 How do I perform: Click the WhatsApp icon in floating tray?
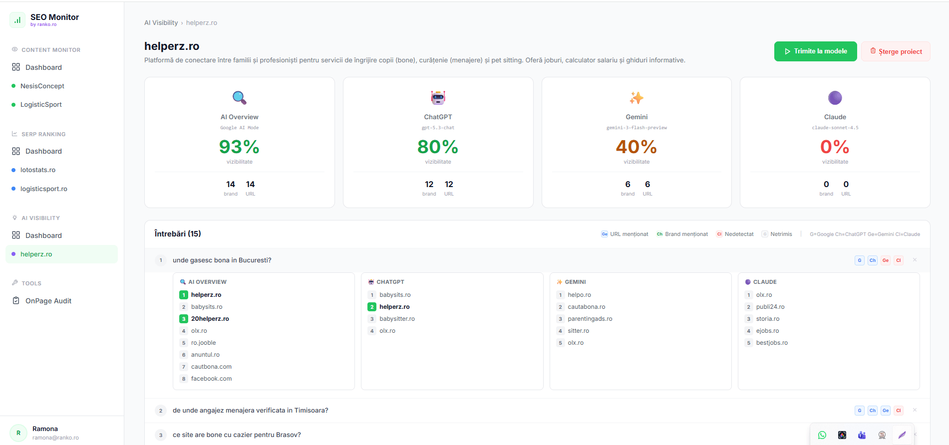(822, 435)
